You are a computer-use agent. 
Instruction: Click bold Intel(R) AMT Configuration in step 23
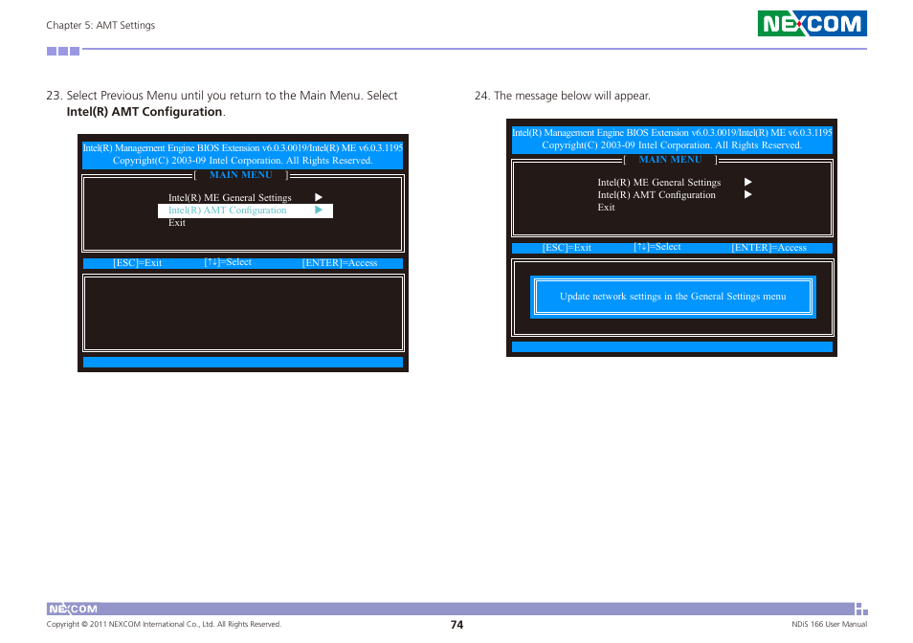click(145, 112)
